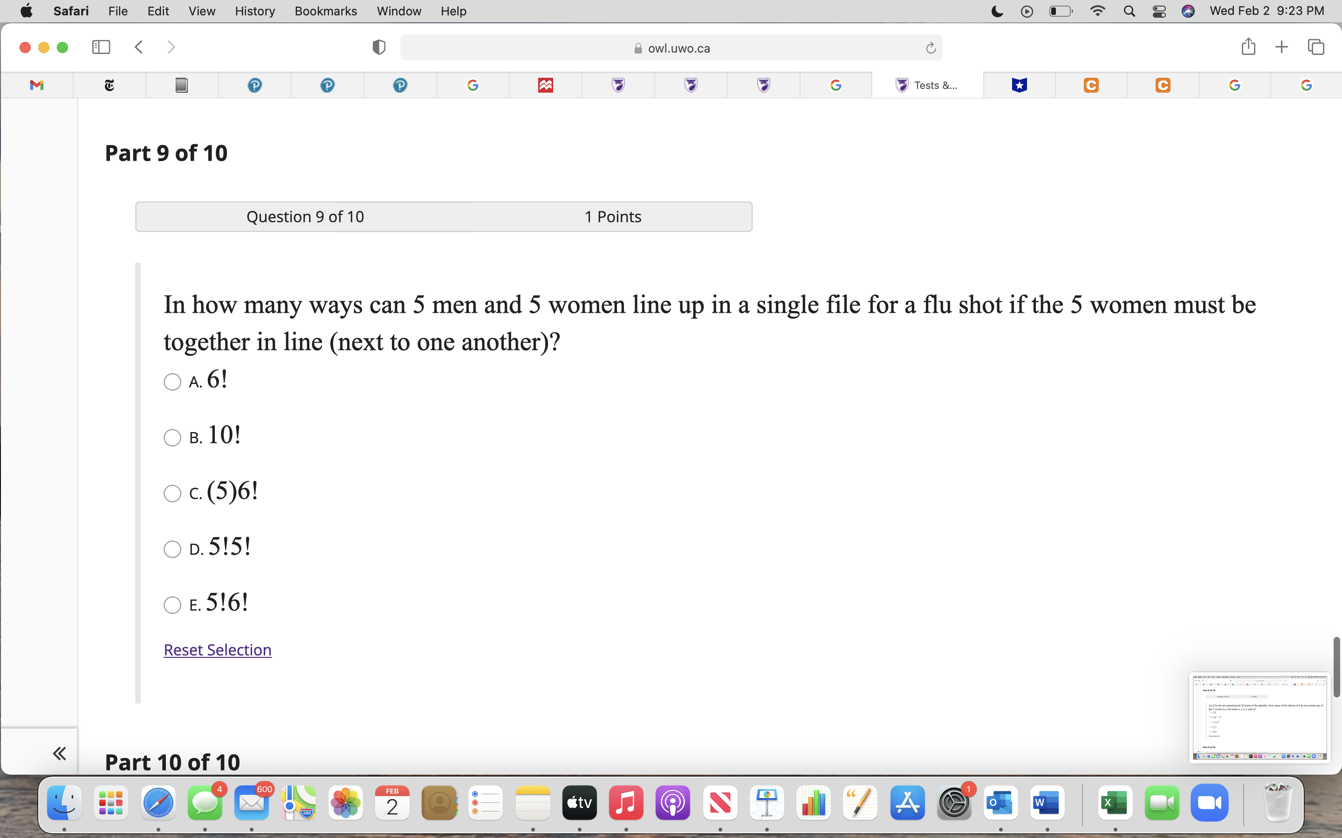Open the History menu
1342x838 pixels.
[x=254, y=11]
